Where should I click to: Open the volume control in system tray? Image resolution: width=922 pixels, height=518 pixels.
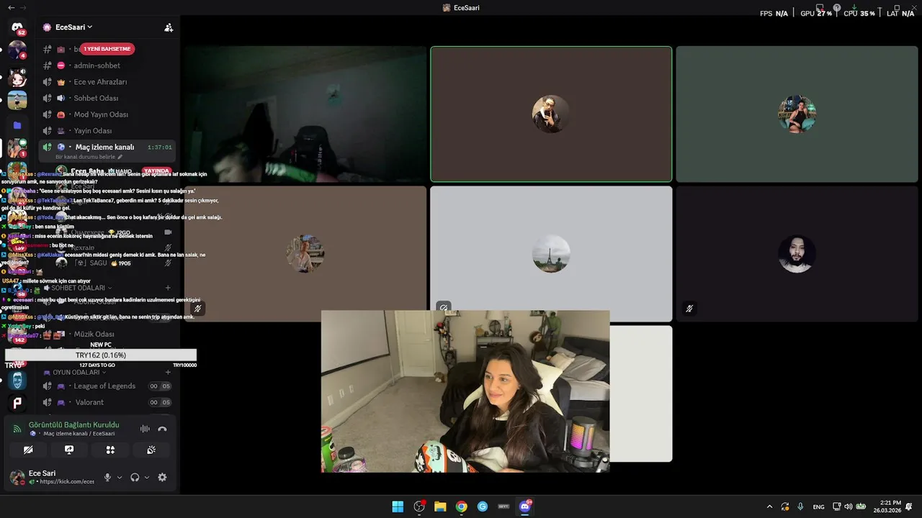848,506
